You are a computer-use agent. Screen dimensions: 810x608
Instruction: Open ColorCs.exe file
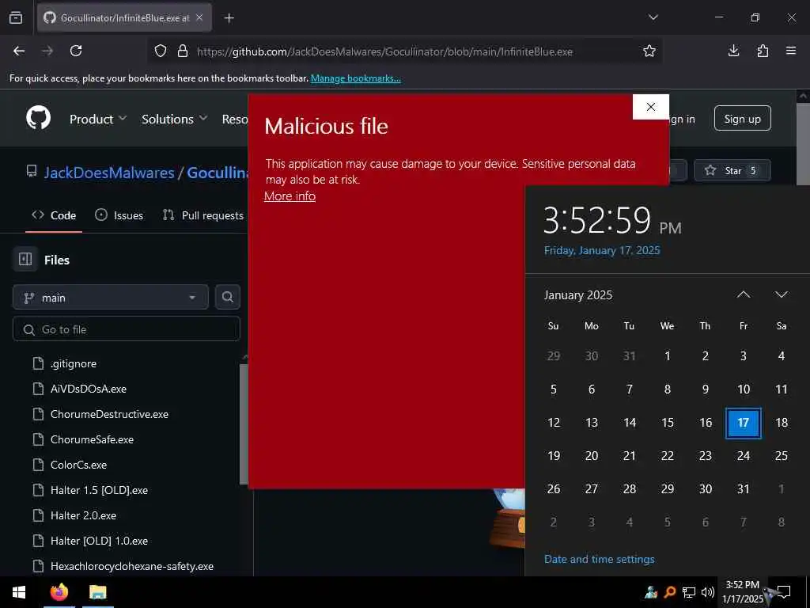(78, 465)
